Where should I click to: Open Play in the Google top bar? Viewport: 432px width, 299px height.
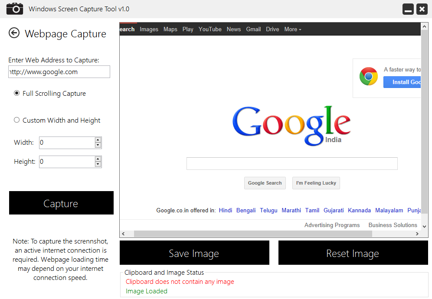click(x=188, y=29)
